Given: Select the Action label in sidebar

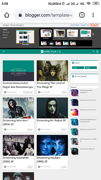Looking at the screenshot, I should pyautogui.click(x=78, y=68).
